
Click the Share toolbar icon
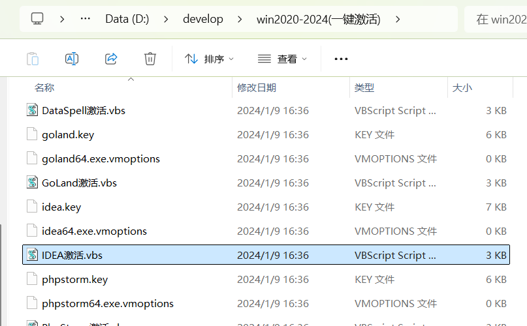coord(111,59)
